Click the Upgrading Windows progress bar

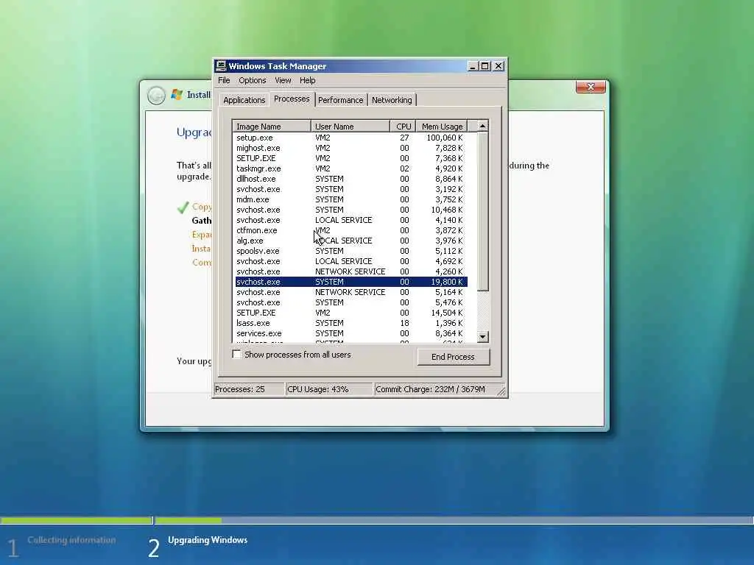coord(454,520)
